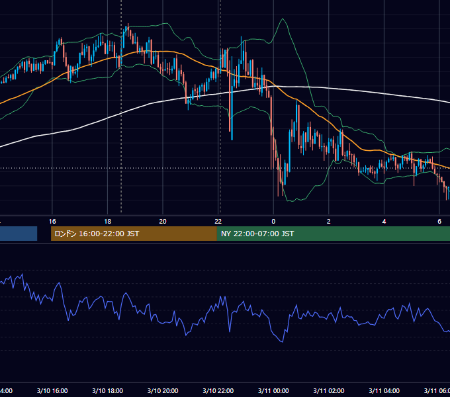Click the hour 20 axis label
This screenshot has height=397, width=450.
coord(163,222)
